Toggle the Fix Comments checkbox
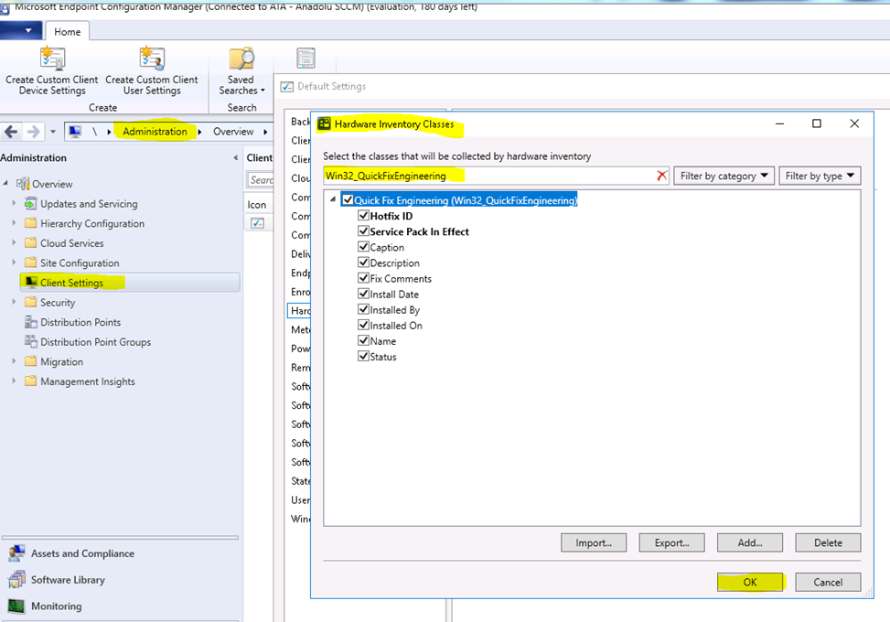This screenshot has height=622, width=890. (x=363, y=278)
